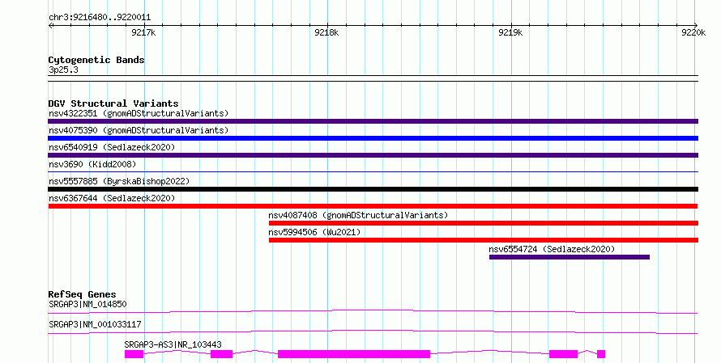
Task: Open the nsv6554724 (Sedlazeck2020) label
Action: (552, 249)
